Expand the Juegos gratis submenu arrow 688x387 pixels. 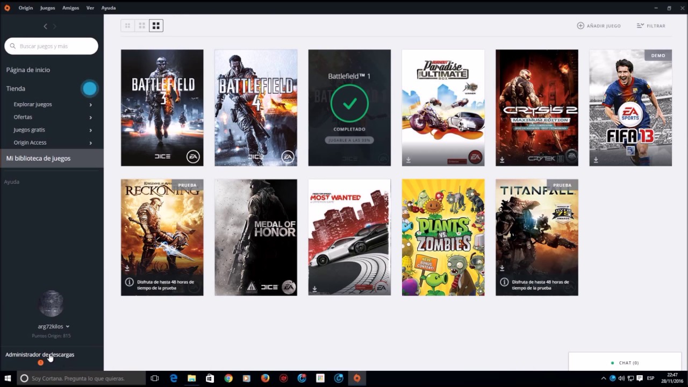click(90, 130)
